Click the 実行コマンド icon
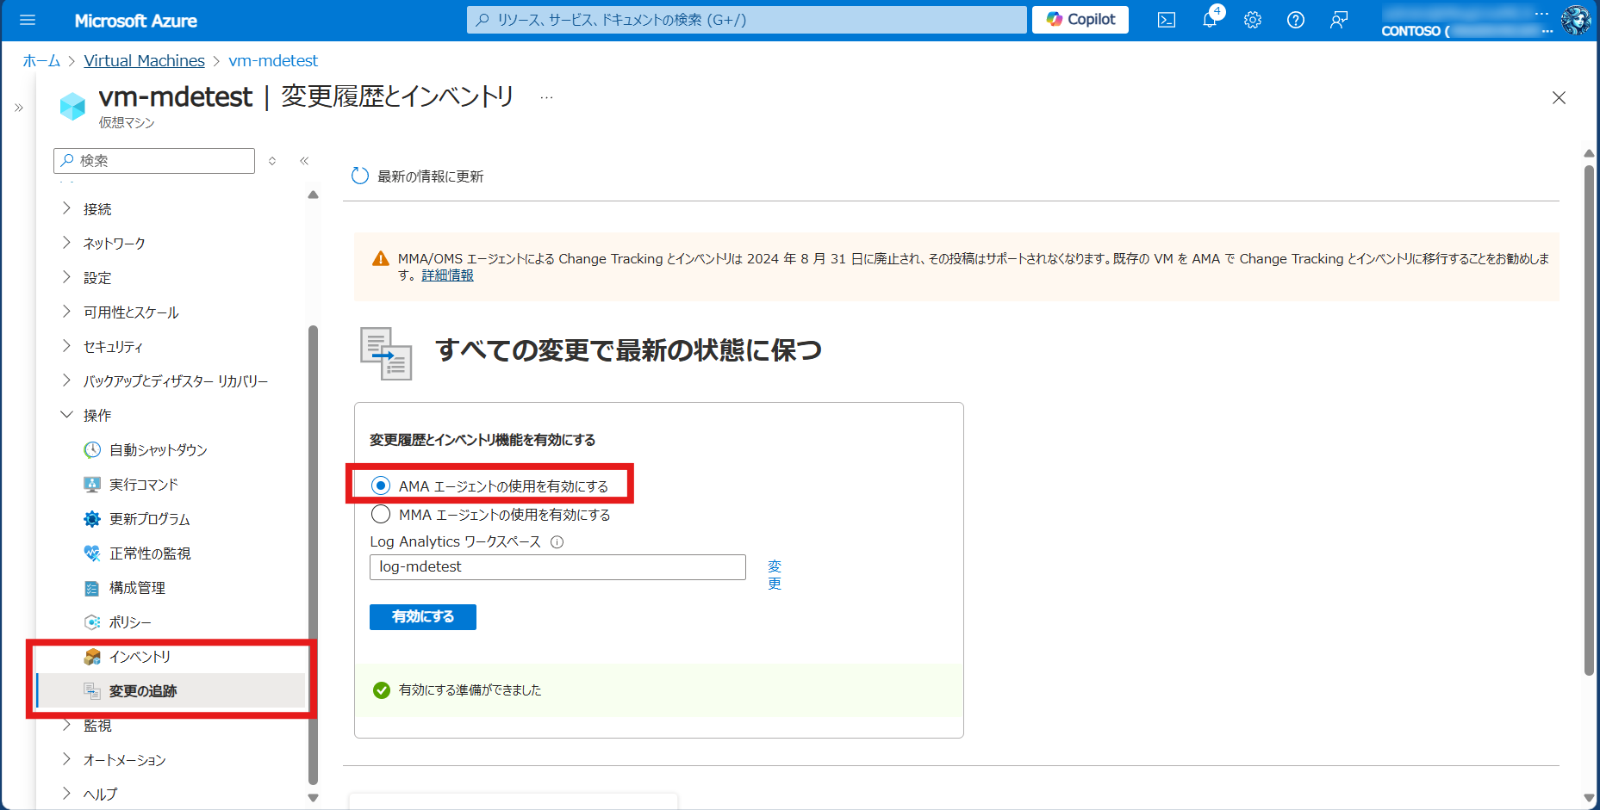 pos(92,485)
